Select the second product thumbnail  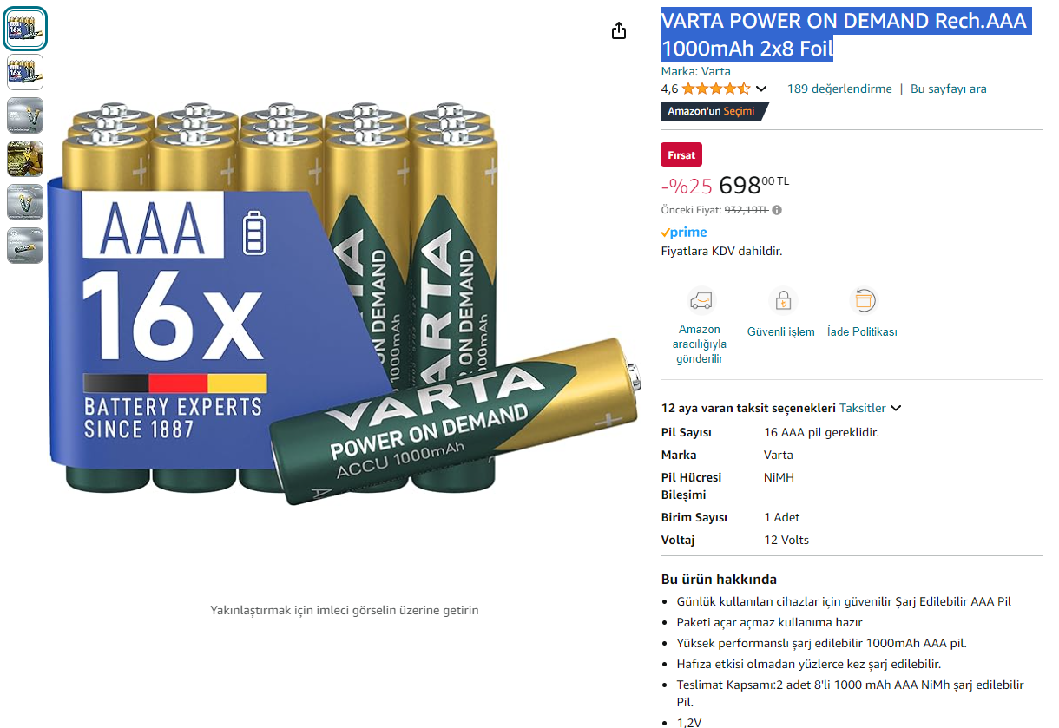coord(25,72)
